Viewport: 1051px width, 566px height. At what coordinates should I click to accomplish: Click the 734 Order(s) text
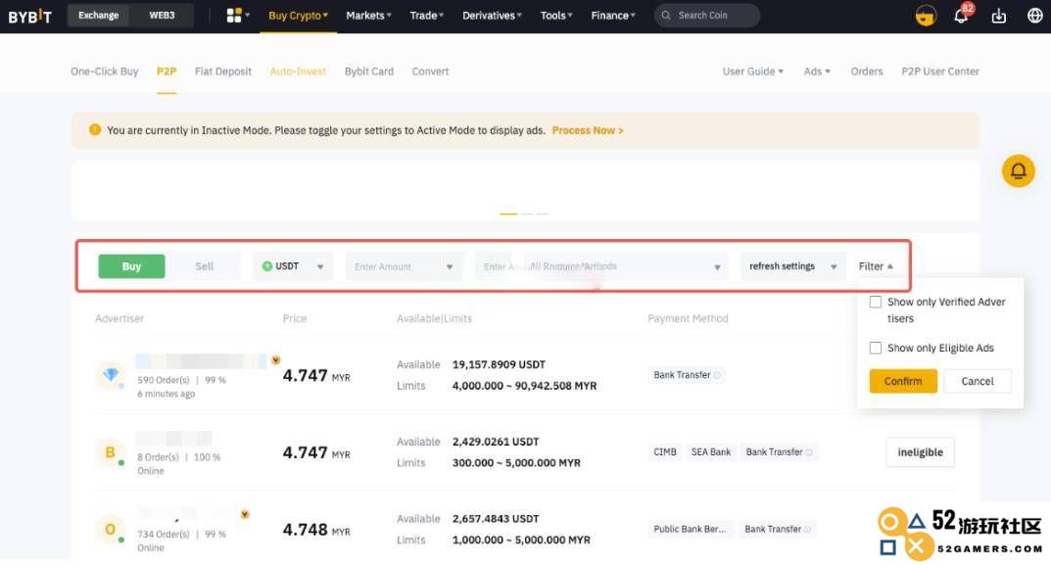tap(164, 534)
